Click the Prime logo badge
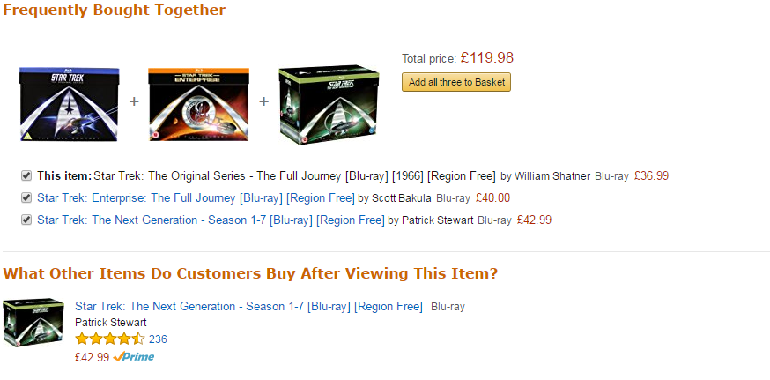The height and width of the screenshot is (380, 770). tap(134, 357)
